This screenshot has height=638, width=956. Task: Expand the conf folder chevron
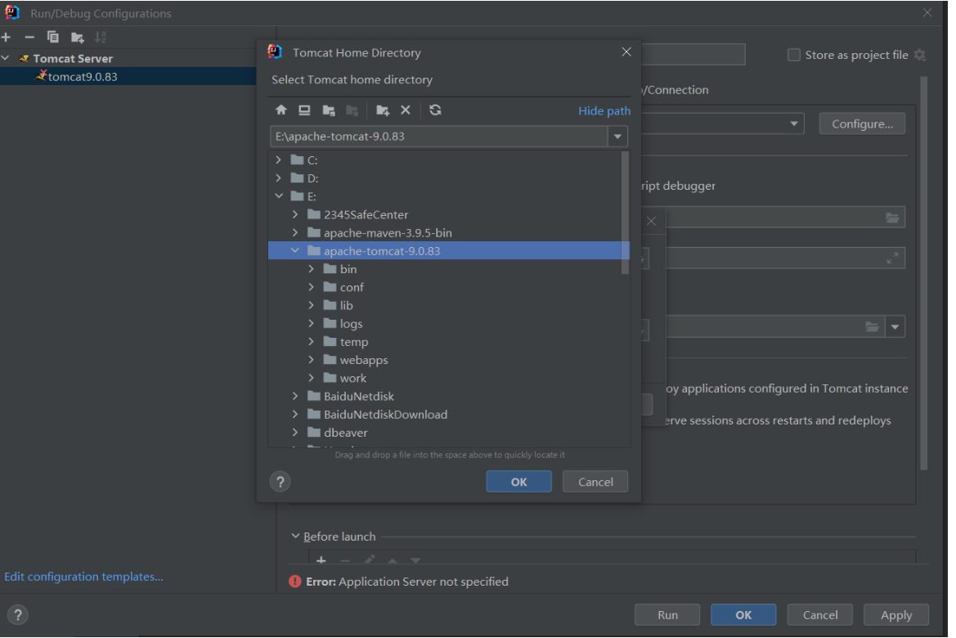click(x=311, y=286)
